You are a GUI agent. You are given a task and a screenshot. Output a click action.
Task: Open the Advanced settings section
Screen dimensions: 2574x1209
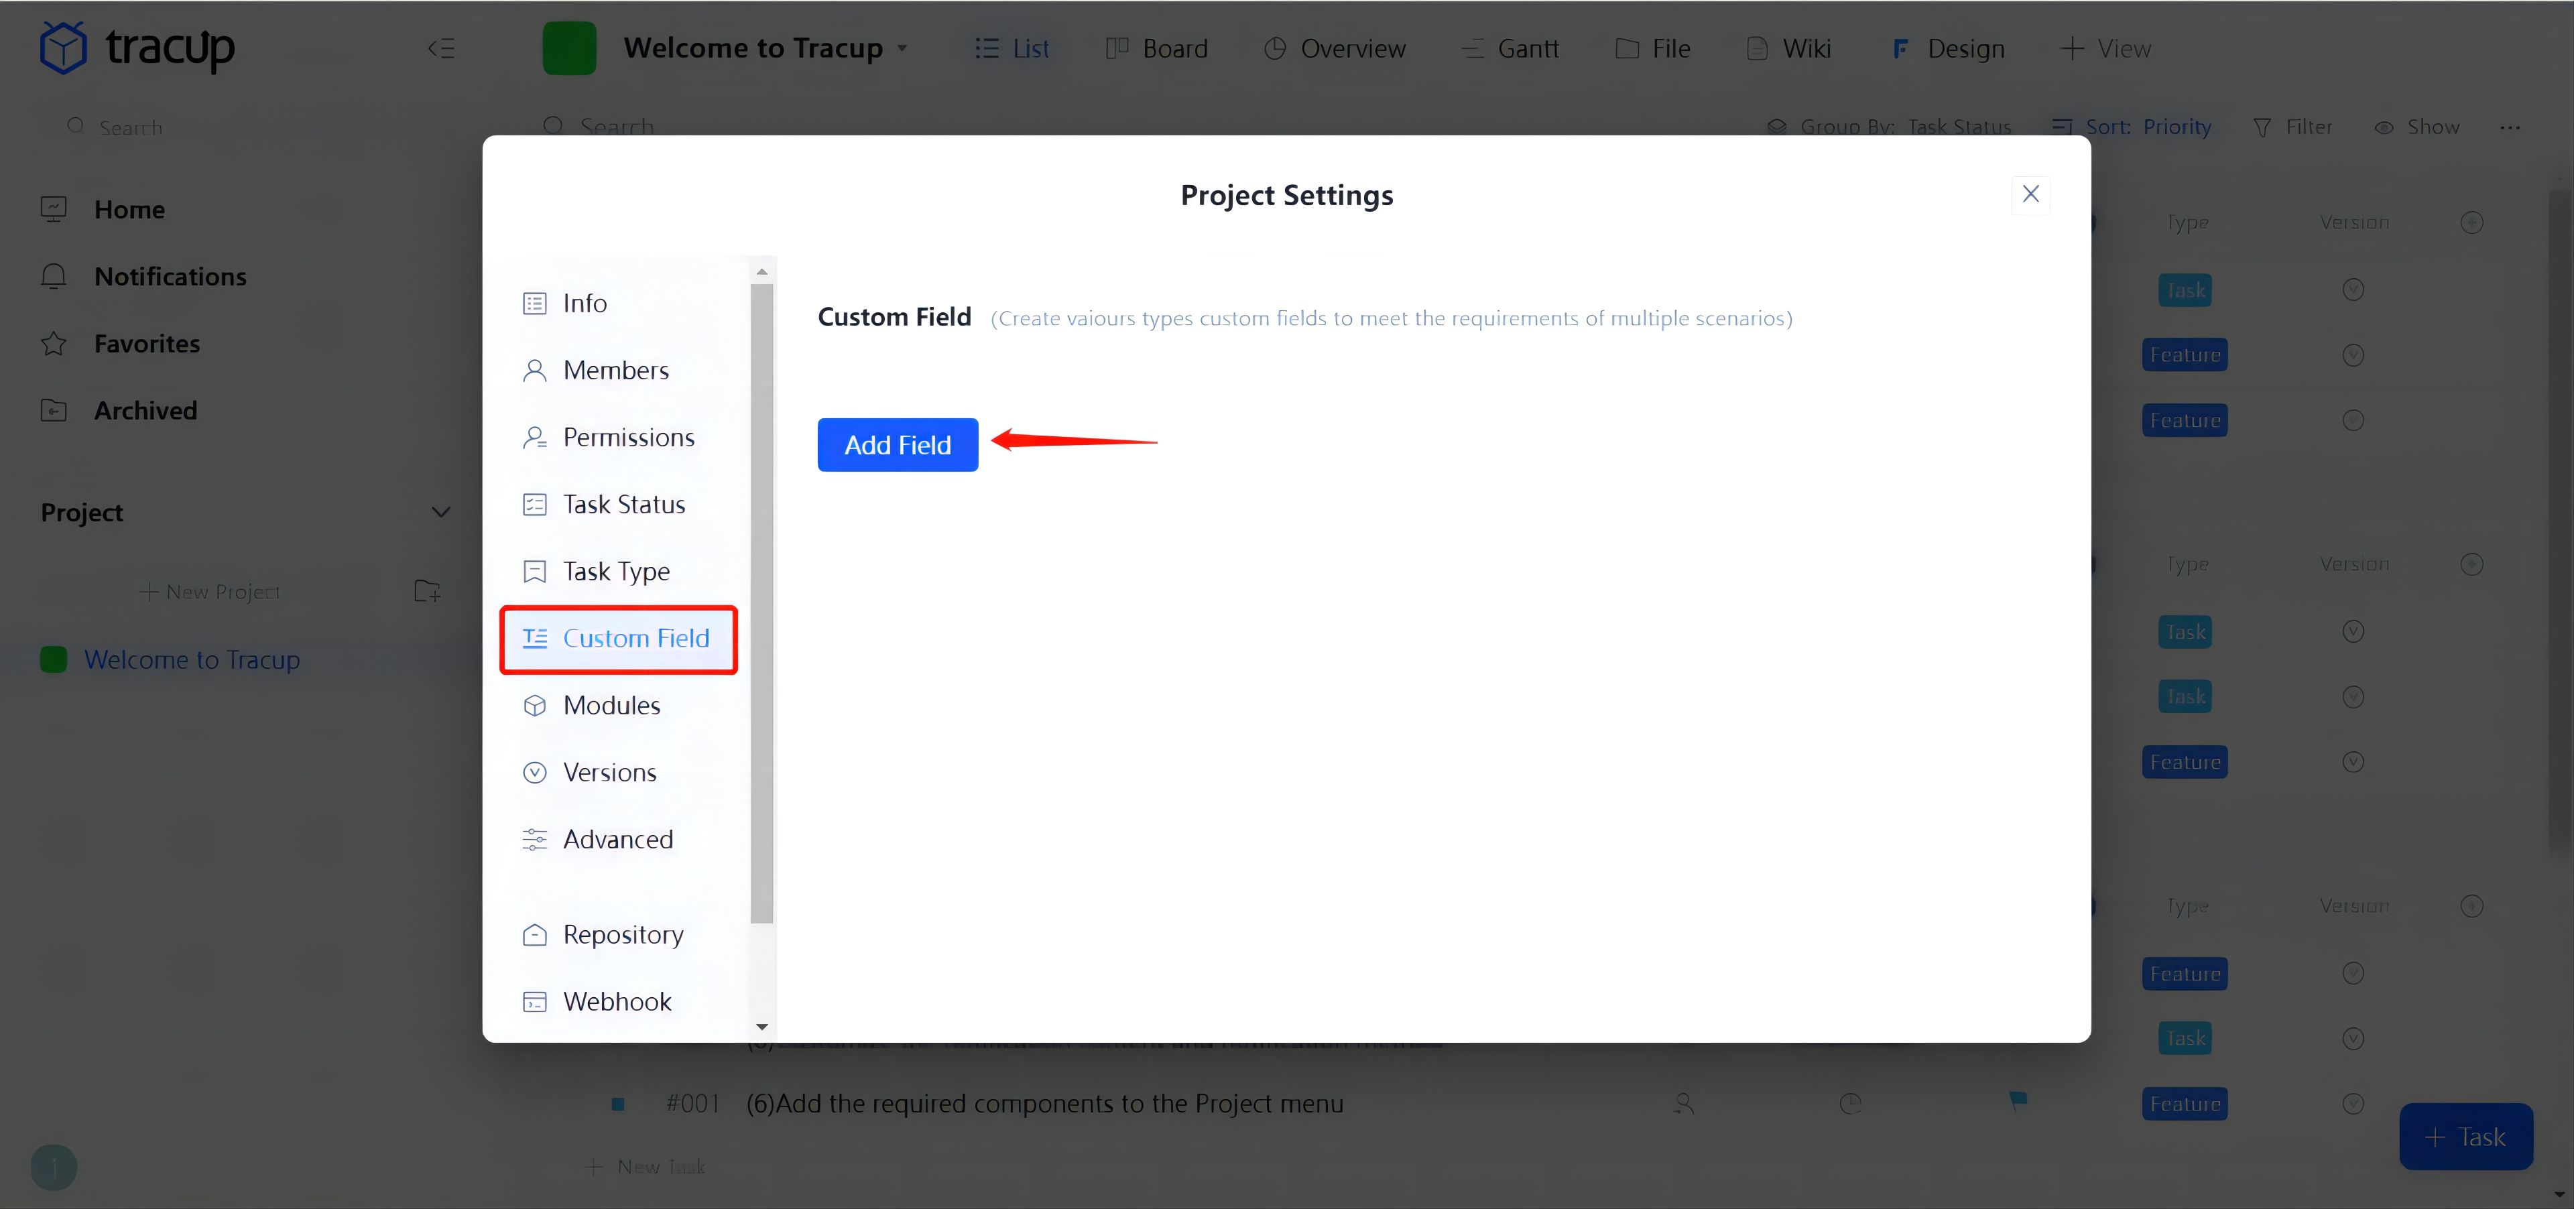coord(617,839)
